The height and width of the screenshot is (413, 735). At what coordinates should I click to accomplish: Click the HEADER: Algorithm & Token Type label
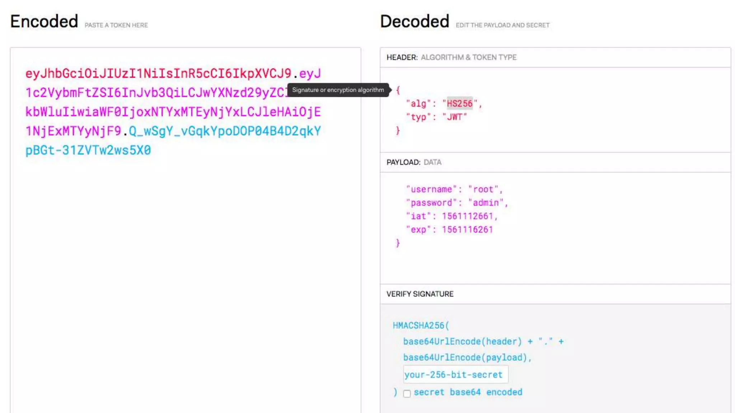click(451, 57)
